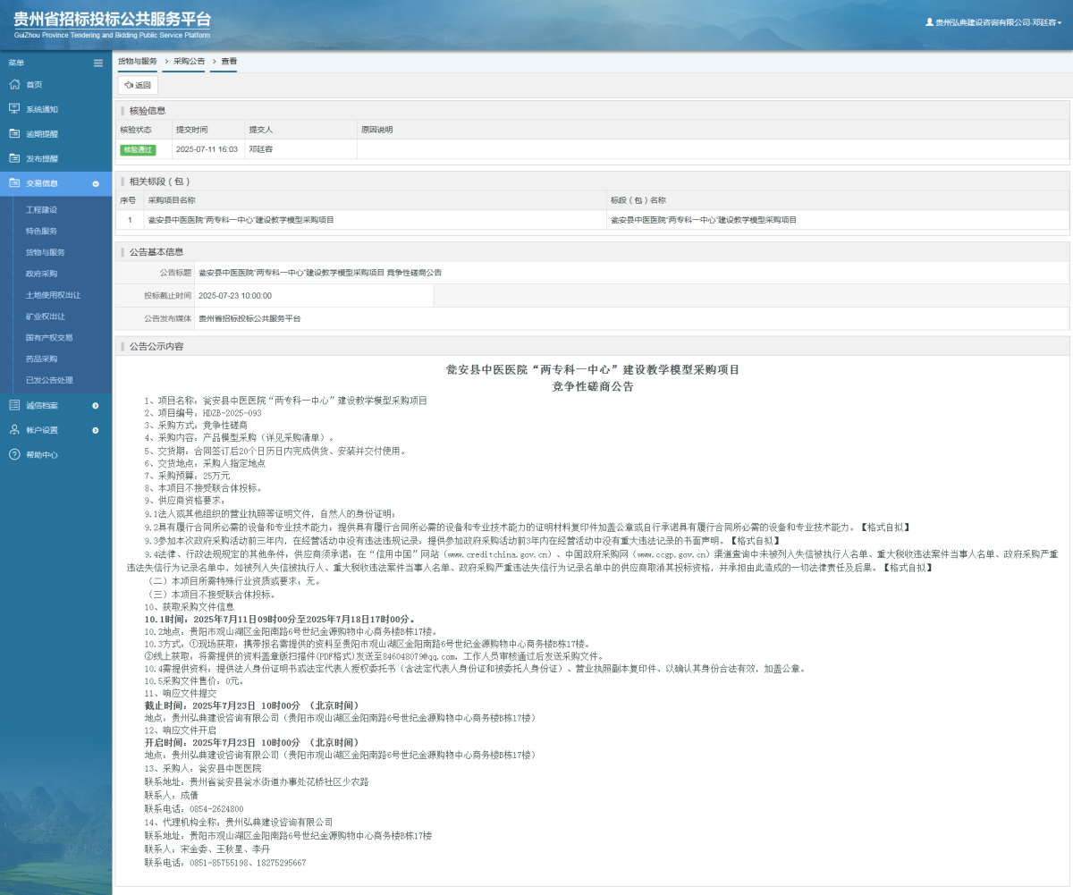Open the user account dropdown 邓廷容
The image size is (1073, 895).
(x=993, y=22)
